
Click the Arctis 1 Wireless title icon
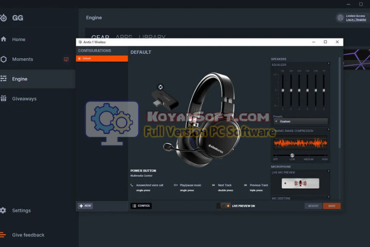coord(80,42)
